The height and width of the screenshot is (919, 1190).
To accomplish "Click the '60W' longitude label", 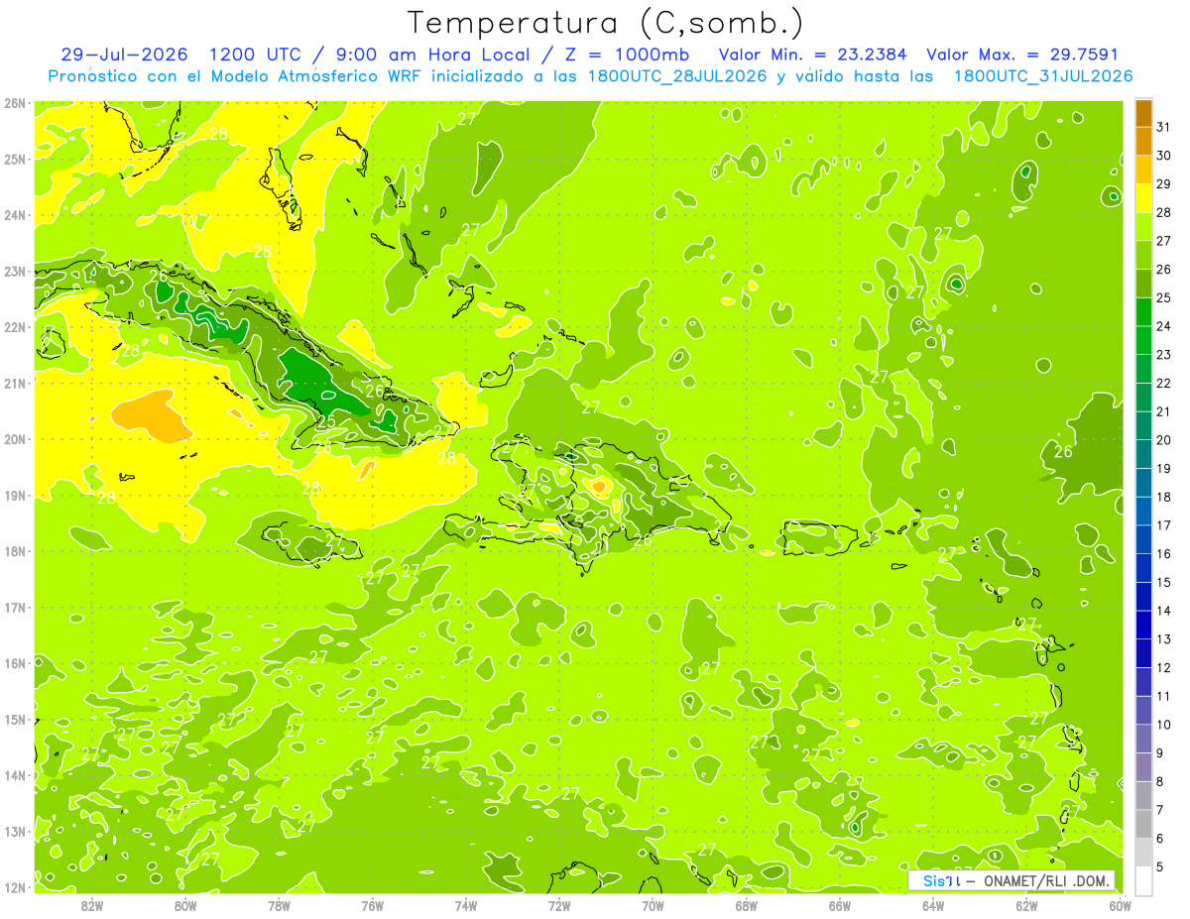I will (1120, 905).
